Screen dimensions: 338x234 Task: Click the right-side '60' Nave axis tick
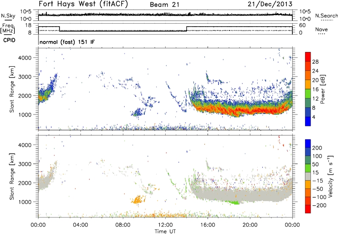coord(302,25)
